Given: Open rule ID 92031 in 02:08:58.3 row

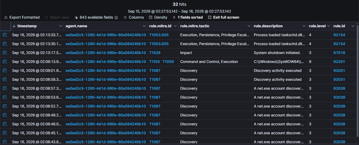Looking at the screenshot, I should click(339, 79).
